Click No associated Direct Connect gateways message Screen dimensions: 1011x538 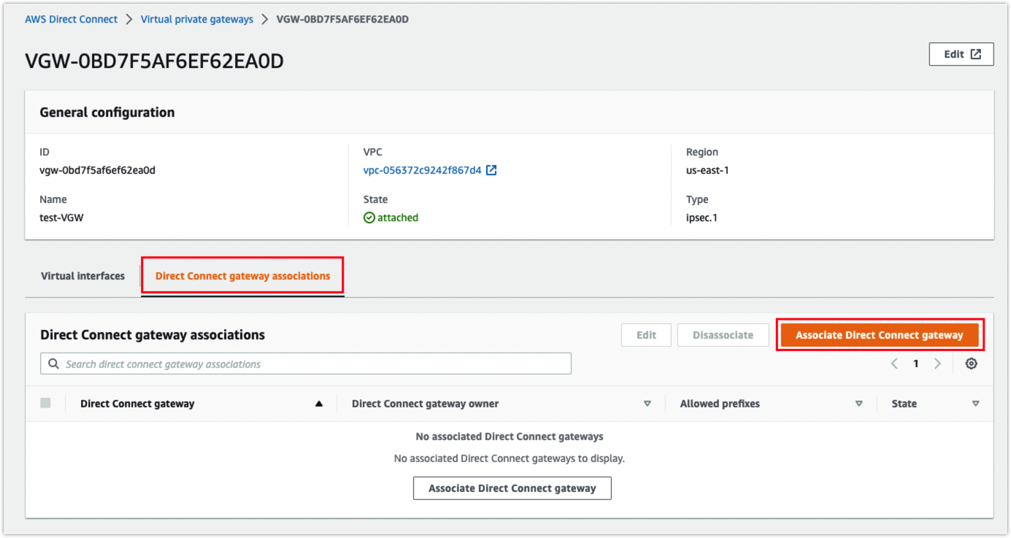(510, 437)
